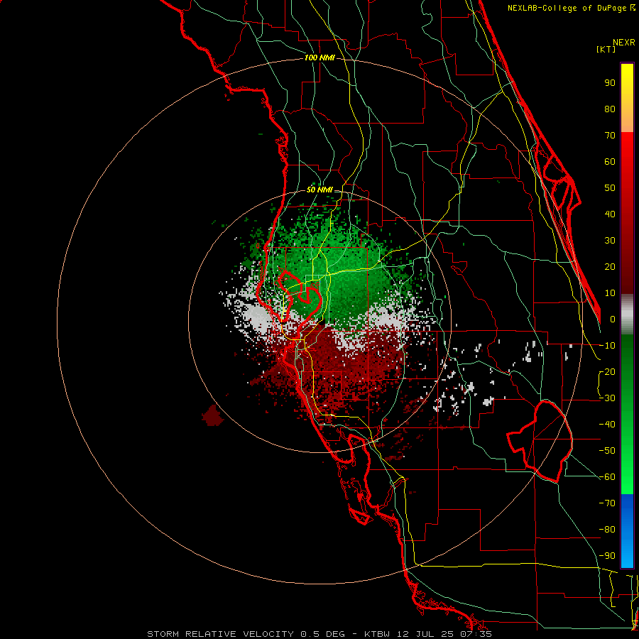
Task: Click the -50 value on the velocity scale
Action: [x=607, y=451]
